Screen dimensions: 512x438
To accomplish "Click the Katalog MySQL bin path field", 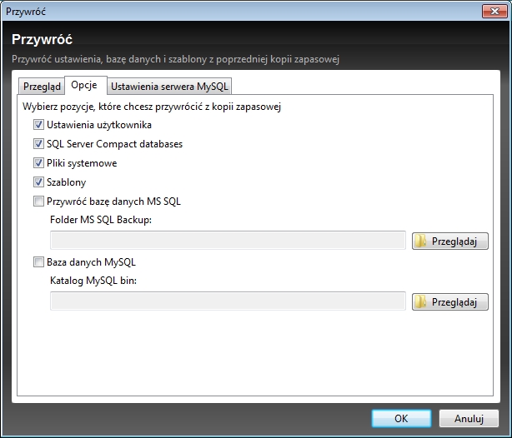I will 228,302.
